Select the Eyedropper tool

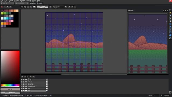coord(170,19)
